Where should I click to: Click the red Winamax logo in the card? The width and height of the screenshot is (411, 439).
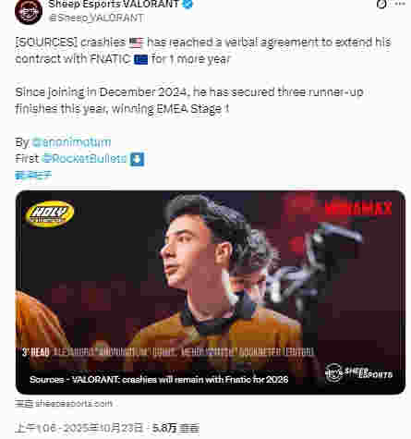[x=358, y=208]
